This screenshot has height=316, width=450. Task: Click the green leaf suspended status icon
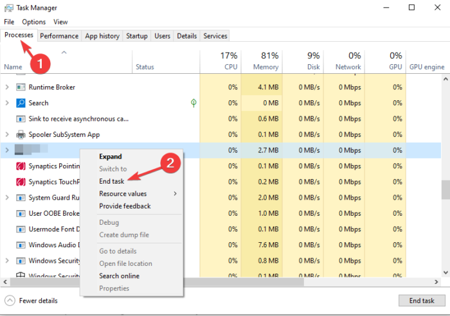pyautogui.click(x=194, y=103)
